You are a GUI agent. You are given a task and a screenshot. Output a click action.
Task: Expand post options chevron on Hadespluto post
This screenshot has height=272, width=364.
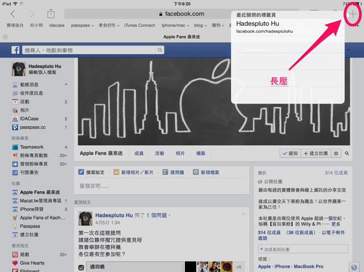coord(243,214)
